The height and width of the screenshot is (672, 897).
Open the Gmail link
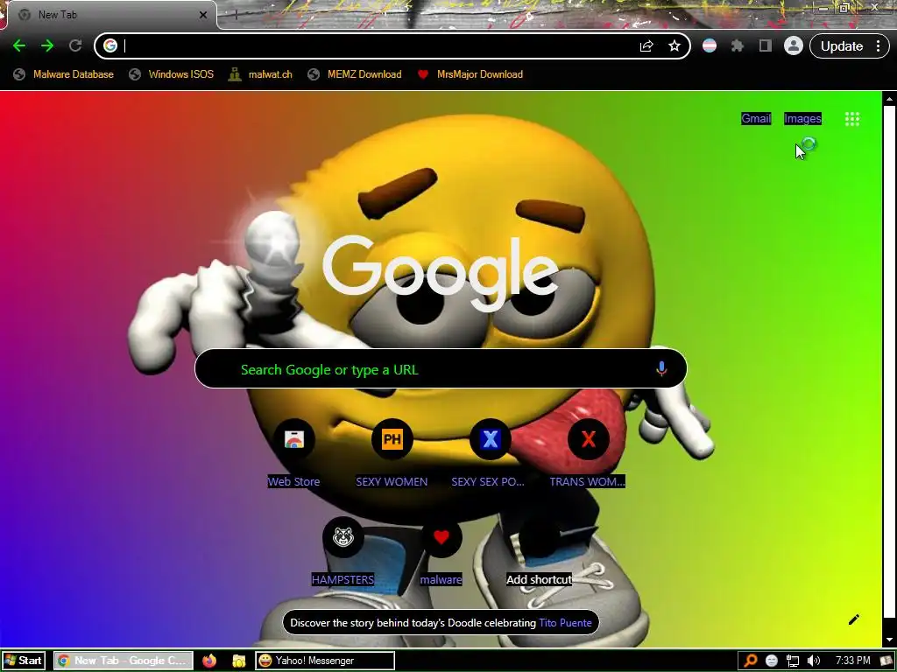[x=756, y=118]
